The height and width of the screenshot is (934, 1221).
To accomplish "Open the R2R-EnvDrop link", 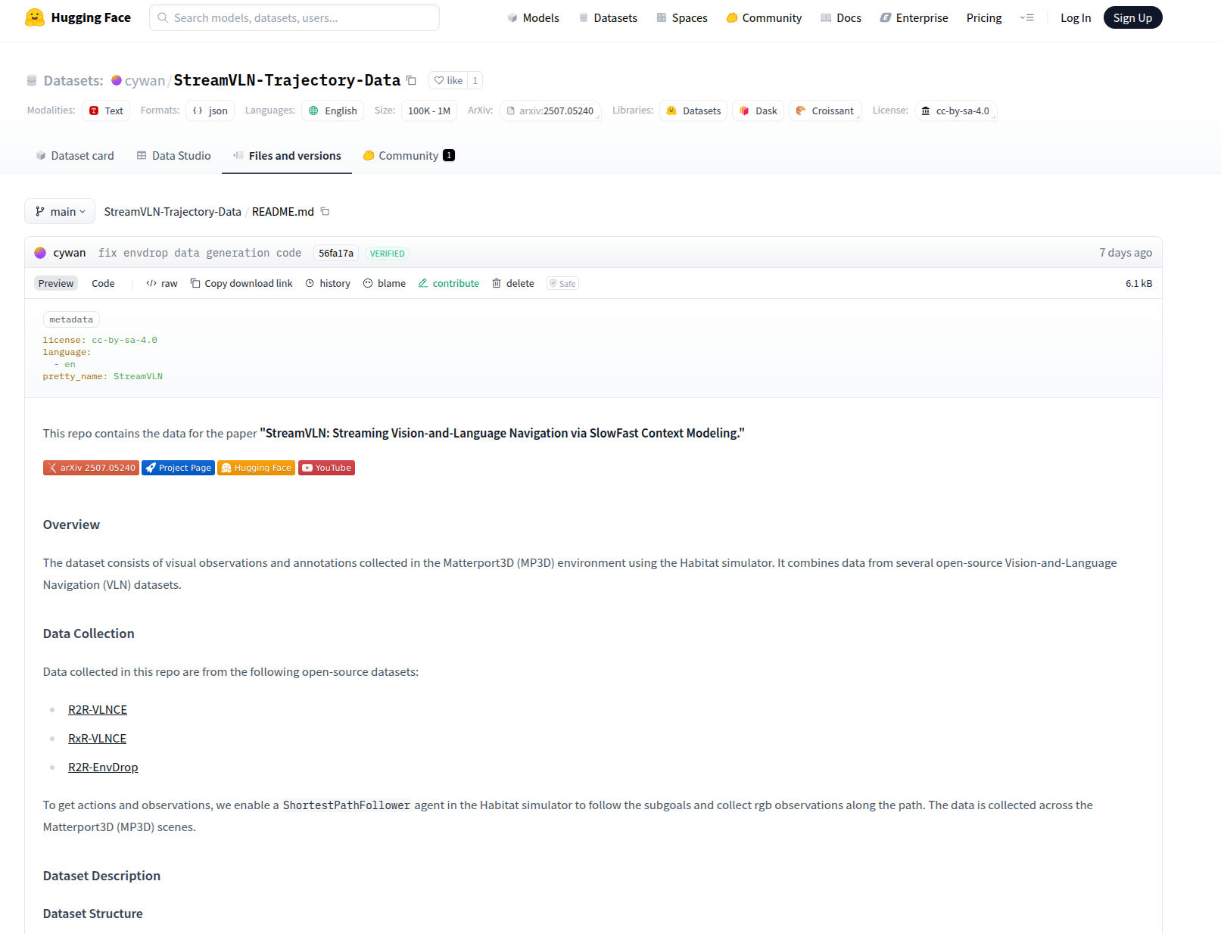I will pos(103,767).
